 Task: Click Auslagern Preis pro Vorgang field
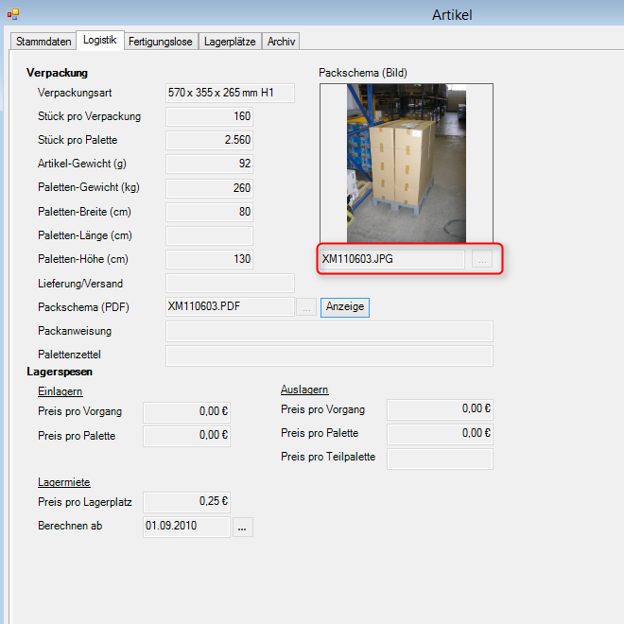coord(441,409)
